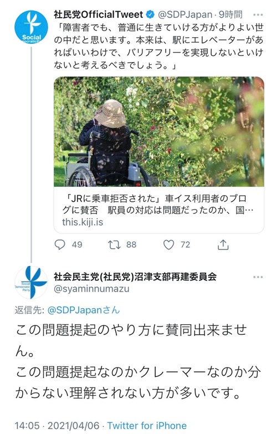Click the @SDPJapan handle in the header

(185, 14)
